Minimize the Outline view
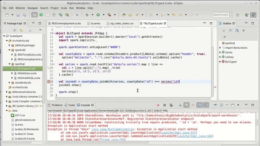 pyautogui.click(x=246, y=23)
